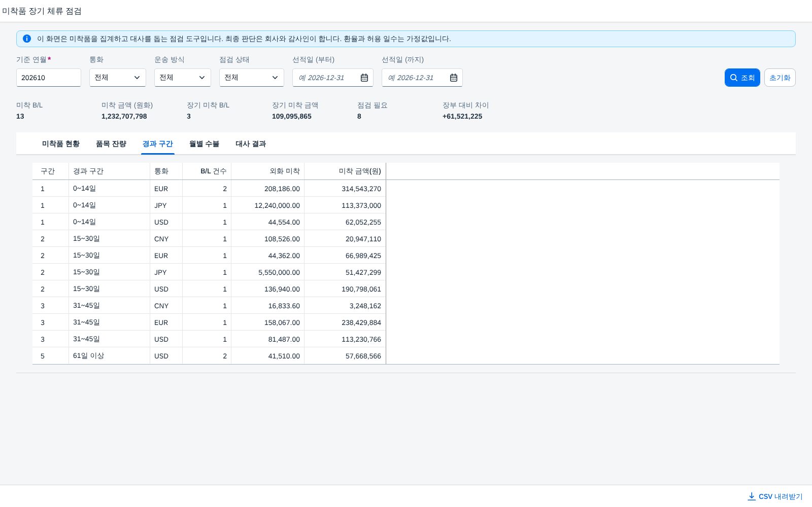Viewport: 812px width, 507px height.
Task: Click the 경과 구간 column header
Action: (x=110, y=171)
